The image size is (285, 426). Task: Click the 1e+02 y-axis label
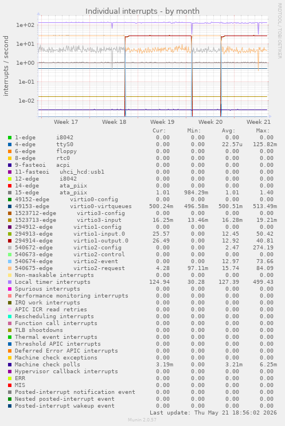click(x=25, y=25)
